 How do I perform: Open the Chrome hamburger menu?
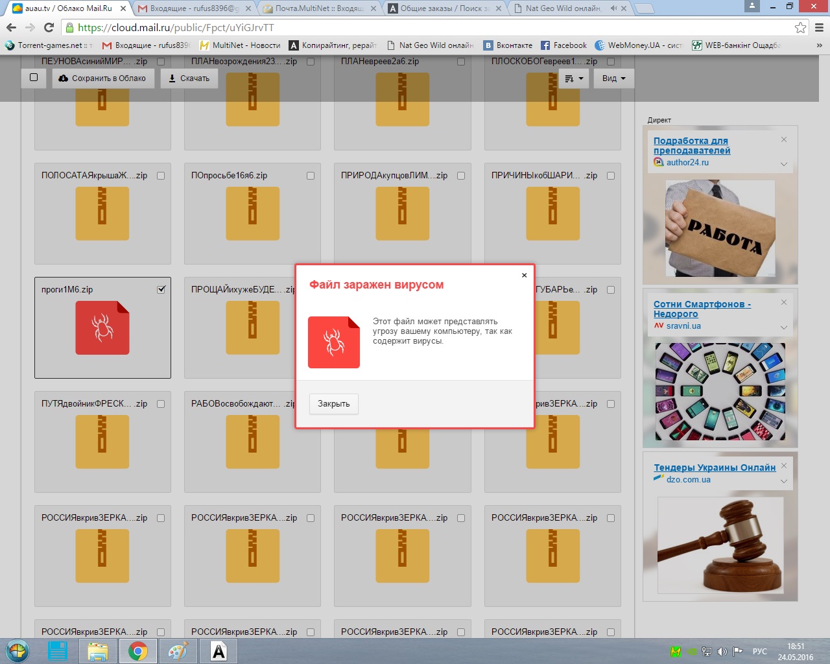[820, 27]
